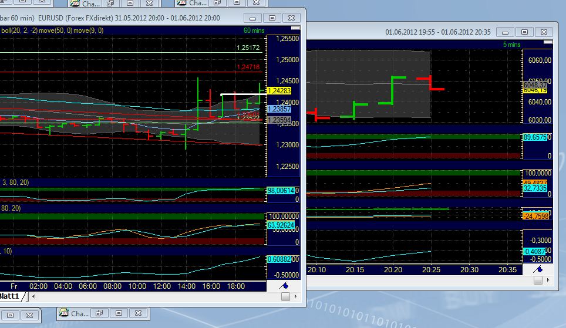
Task: Maximize the first top minimized Cha... window
Action: [130, 4]
